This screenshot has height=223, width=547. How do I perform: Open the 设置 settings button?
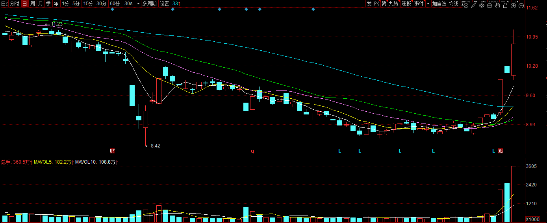tap(164, 4)
